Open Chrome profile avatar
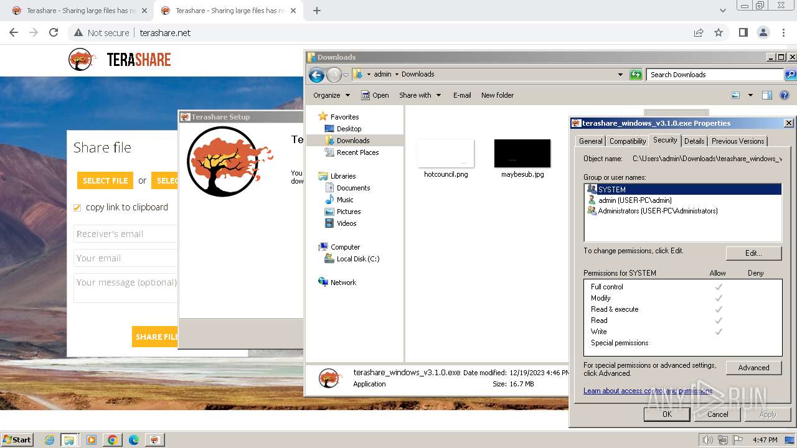 pyautogui.click(x=763, y=32)
